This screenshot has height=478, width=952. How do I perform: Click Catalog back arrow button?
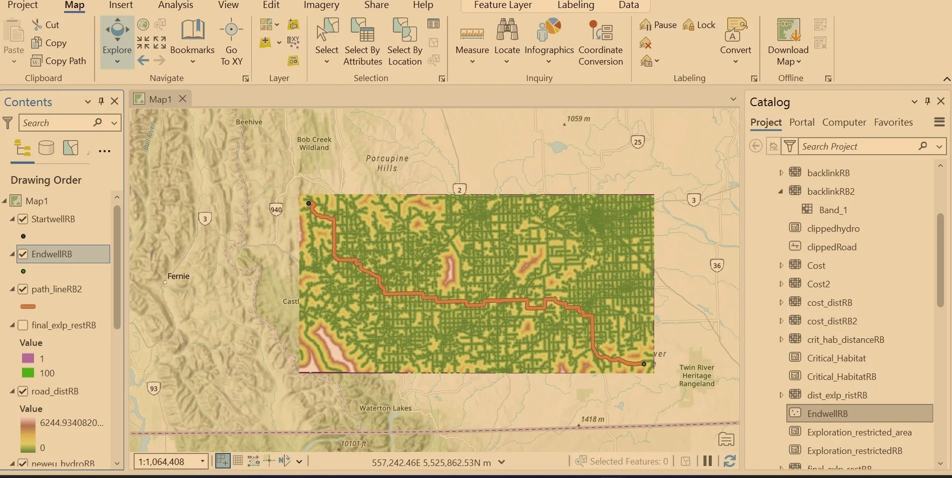pyautogui.click(x=756, y=146)
